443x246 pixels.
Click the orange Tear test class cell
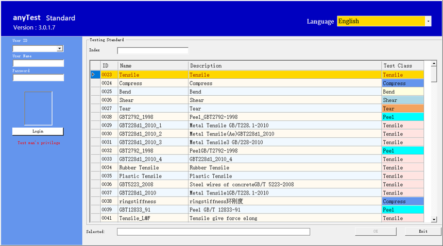click(x=402, y=109)
